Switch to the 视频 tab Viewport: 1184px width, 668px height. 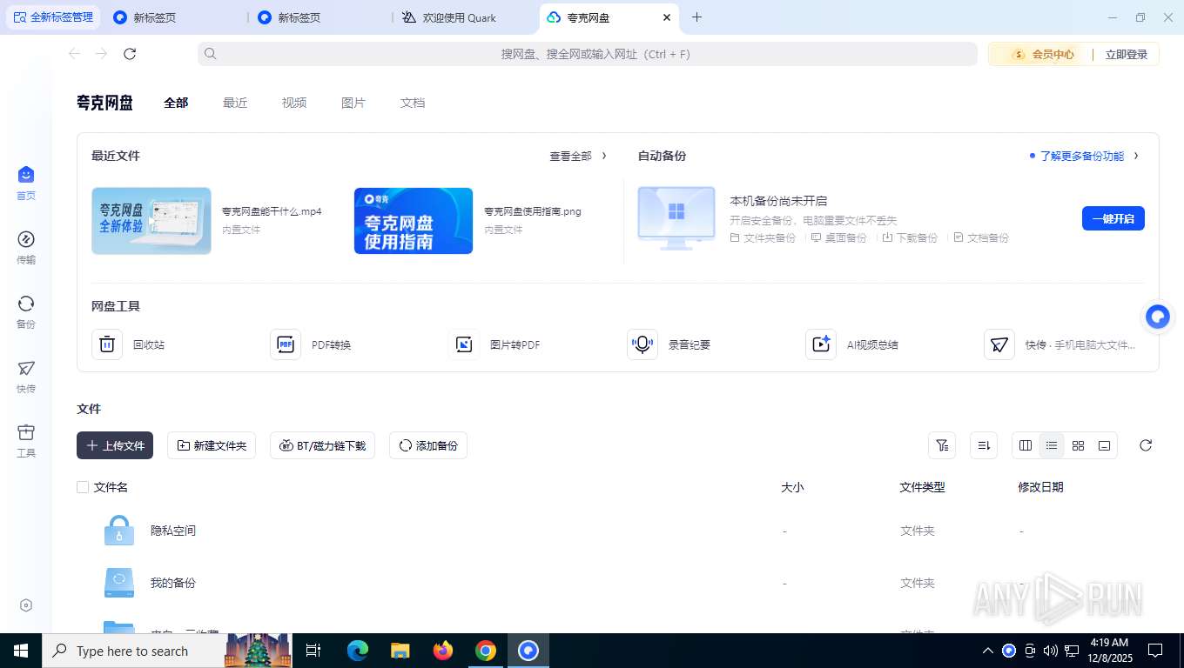[294, 103]
